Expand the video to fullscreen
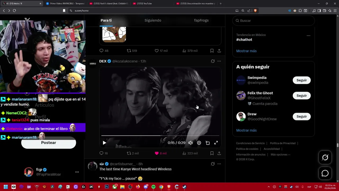The image size is (339, 191). (x=216, y=143)
